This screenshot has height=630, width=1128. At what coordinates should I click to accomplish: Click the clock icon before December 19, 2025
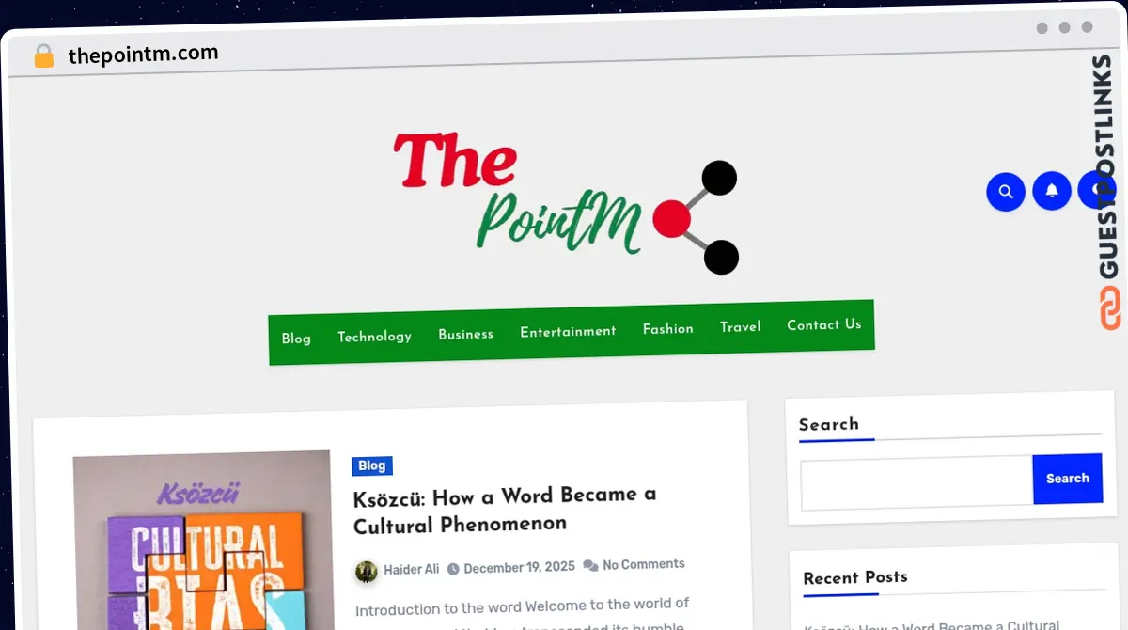point(453,569)
